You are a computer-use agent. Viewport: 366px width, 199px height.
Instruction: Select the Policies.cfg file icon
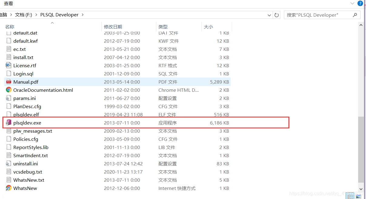8,139
